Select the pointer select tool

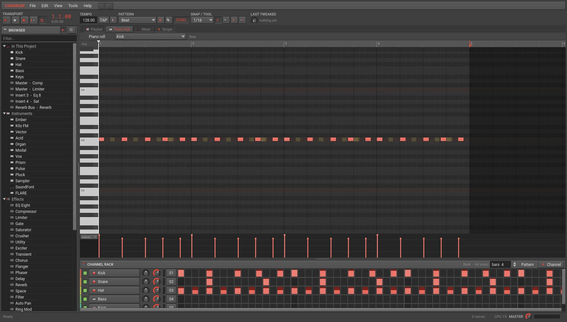226,20
